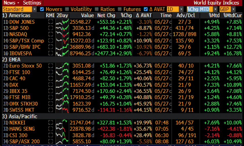Uncheck the Δ AVAT checkbox
Screen dimensions: 244x146
[x=146, y=9]
